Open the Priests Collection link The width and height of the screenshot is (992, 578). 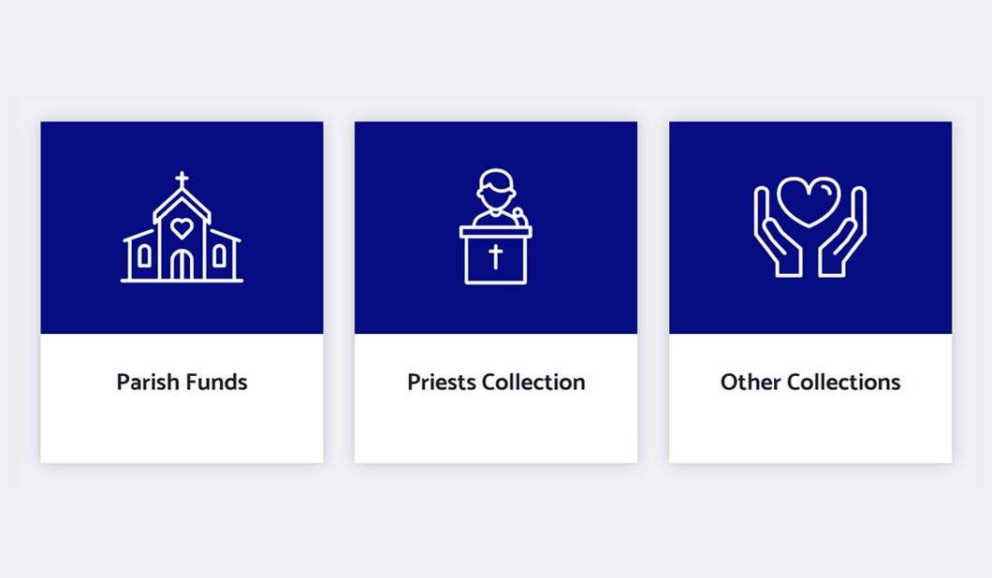coord(496,382)
